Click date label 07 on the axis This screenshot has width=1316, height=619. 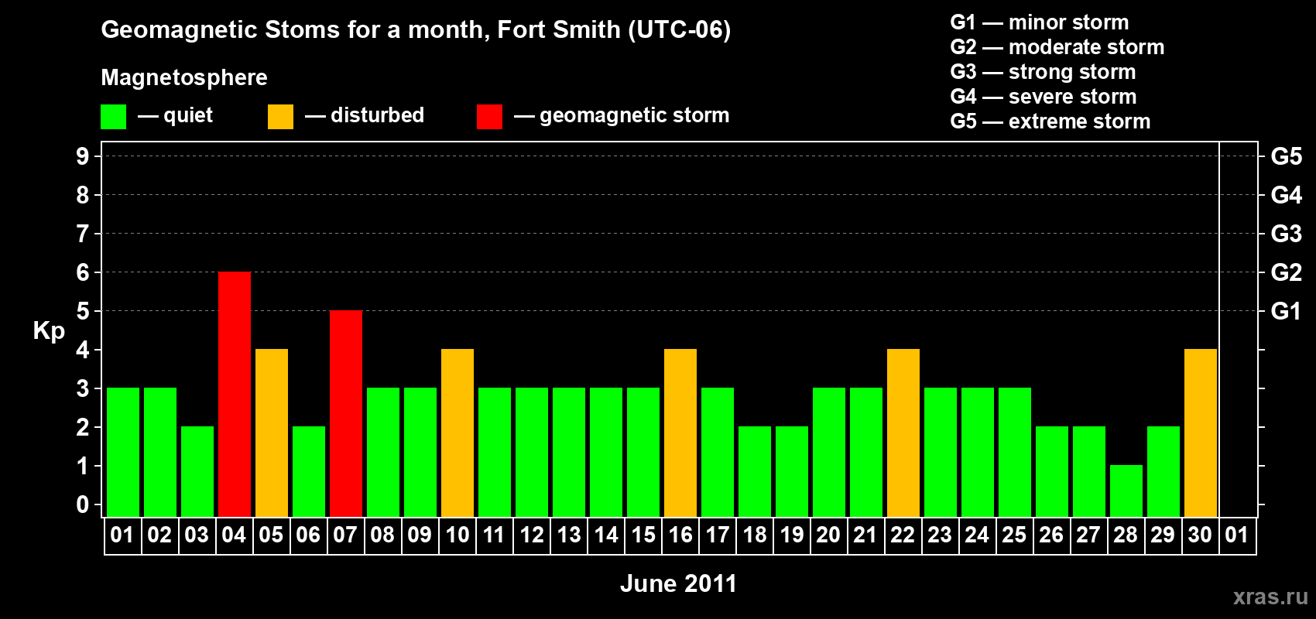(345, 535)
